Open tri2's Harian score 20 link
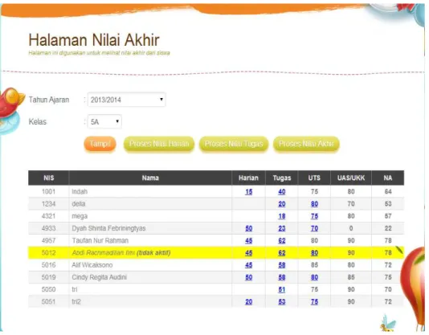Screen dimensions: 429x335 tap(249, 301)
